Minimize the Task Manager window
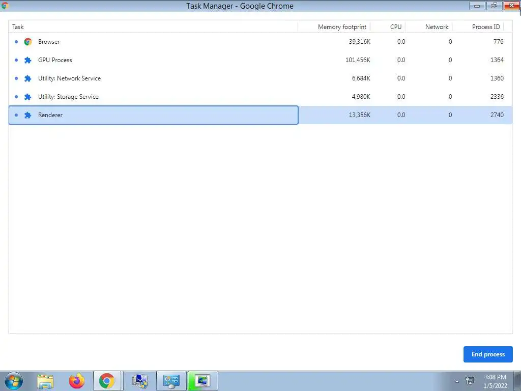The width and height of the screenshot is (521, 391). tap(477, 6)
